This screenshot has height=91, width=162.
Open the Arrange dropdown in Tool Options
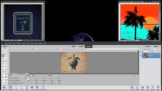28,79
